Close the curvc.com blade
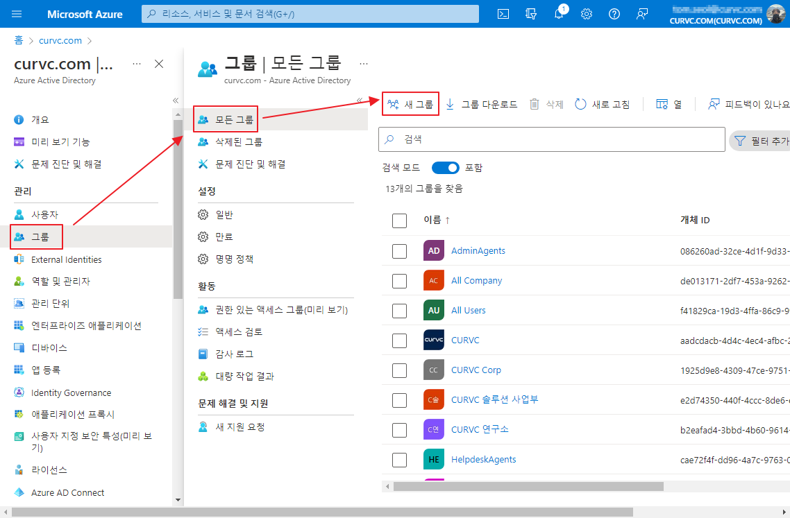790x518 pixels. (x=159, y=64)
